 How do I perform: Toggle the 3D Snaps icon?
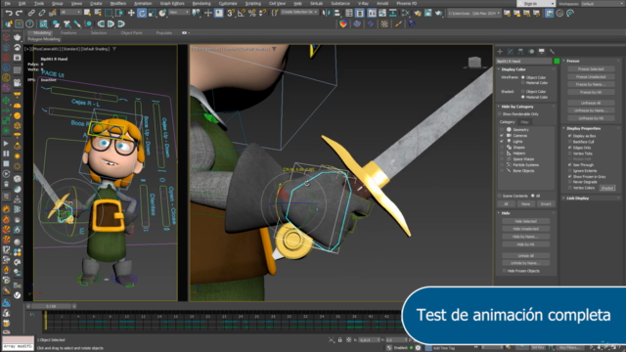pyautogui.click(x=231, y=13)
